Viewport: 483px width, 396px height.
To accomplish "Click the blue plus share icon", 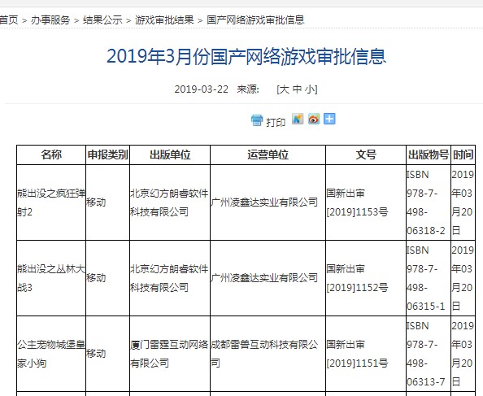I will [x=329, y=119].
